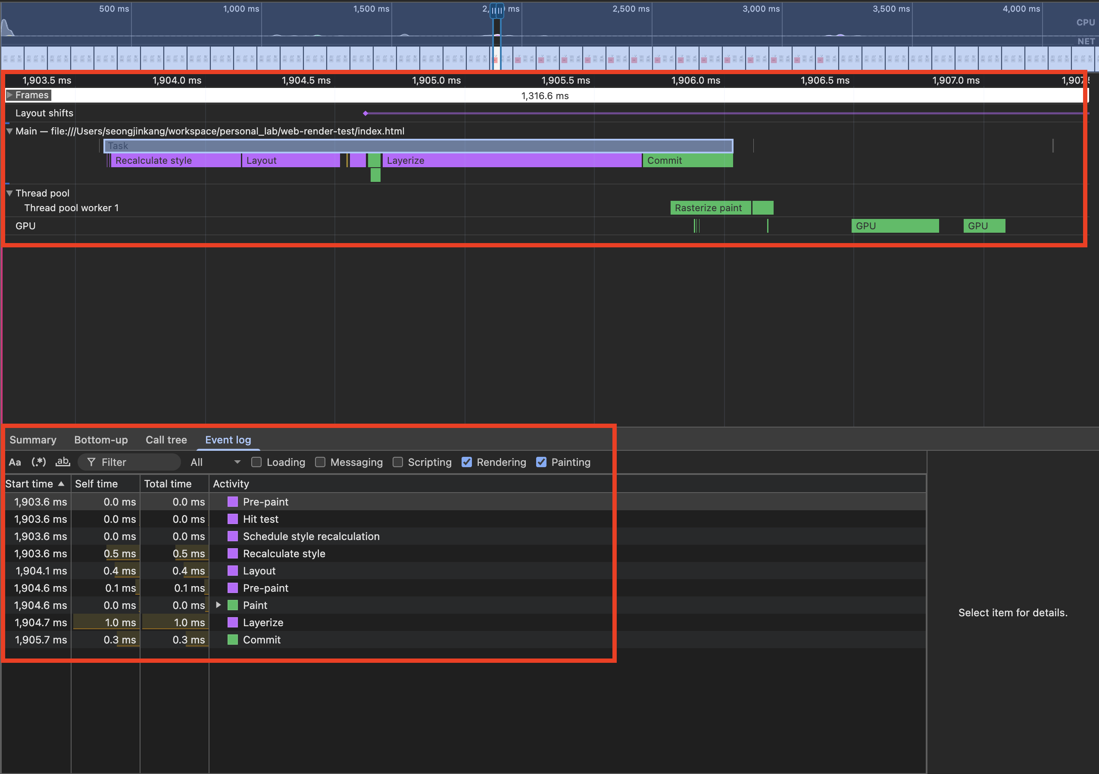Uncheck the Painting checkbox

click(541, 462)
